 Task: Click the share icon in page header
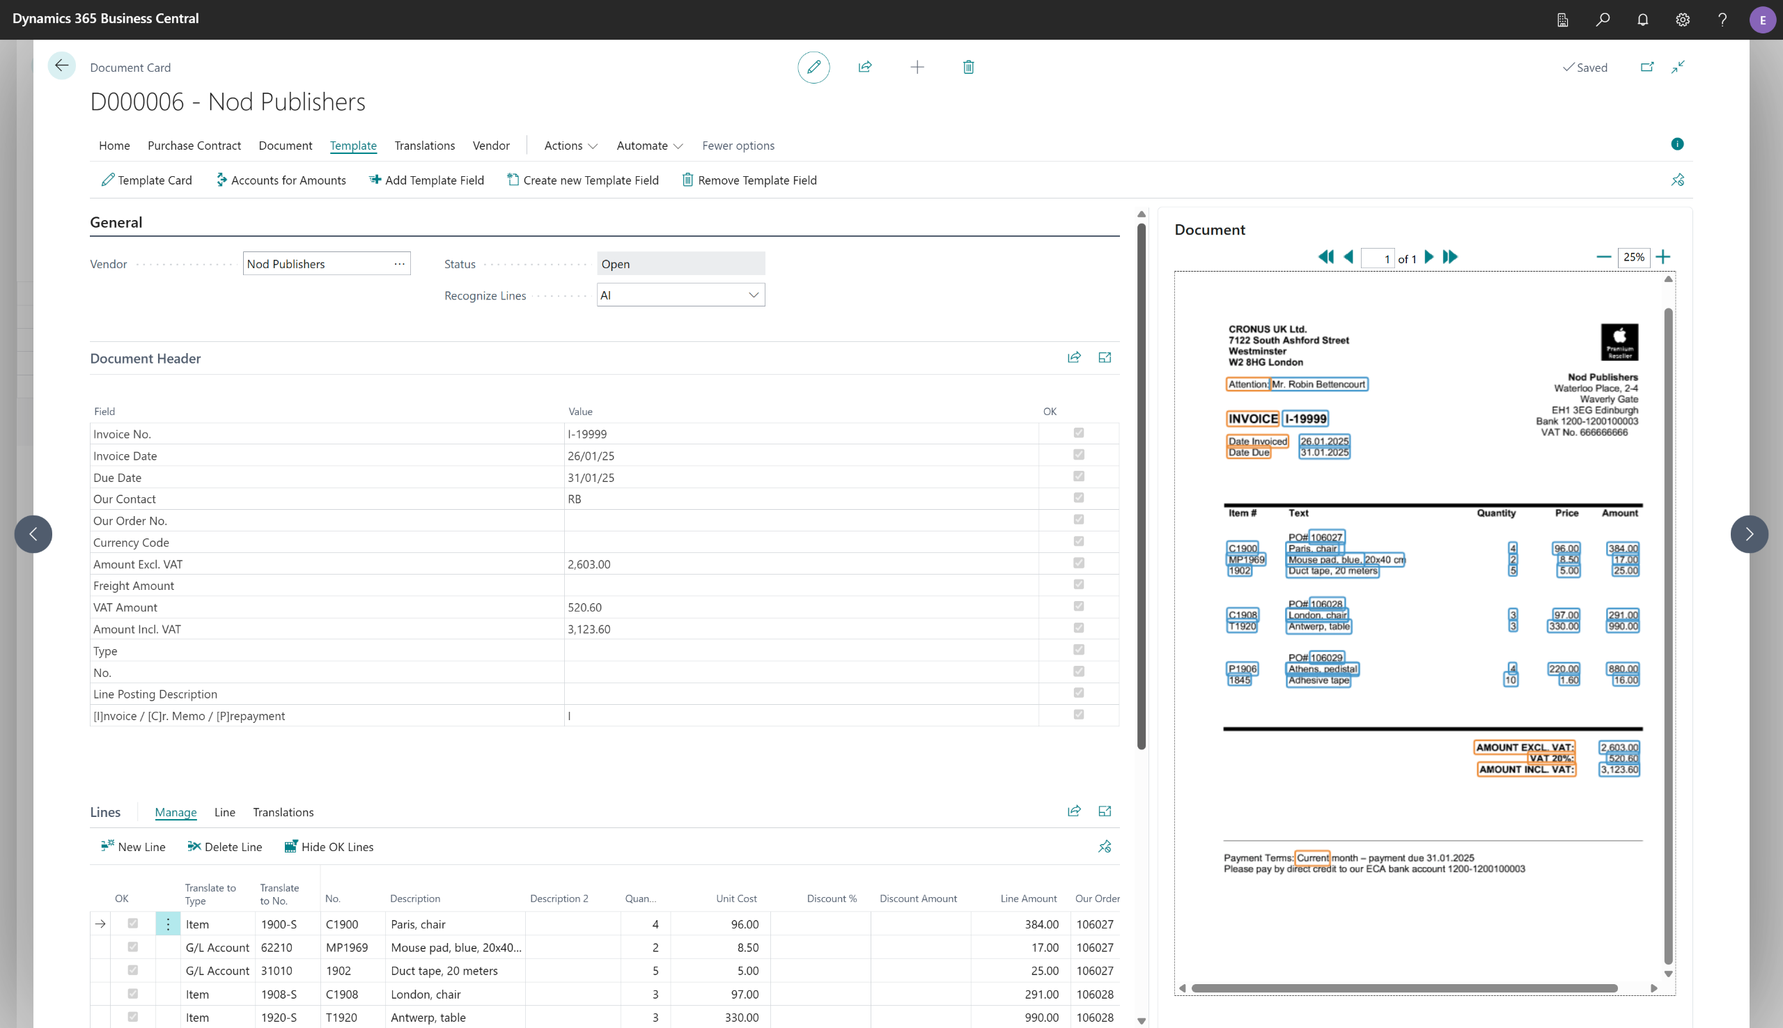click(x=864, y=67)
